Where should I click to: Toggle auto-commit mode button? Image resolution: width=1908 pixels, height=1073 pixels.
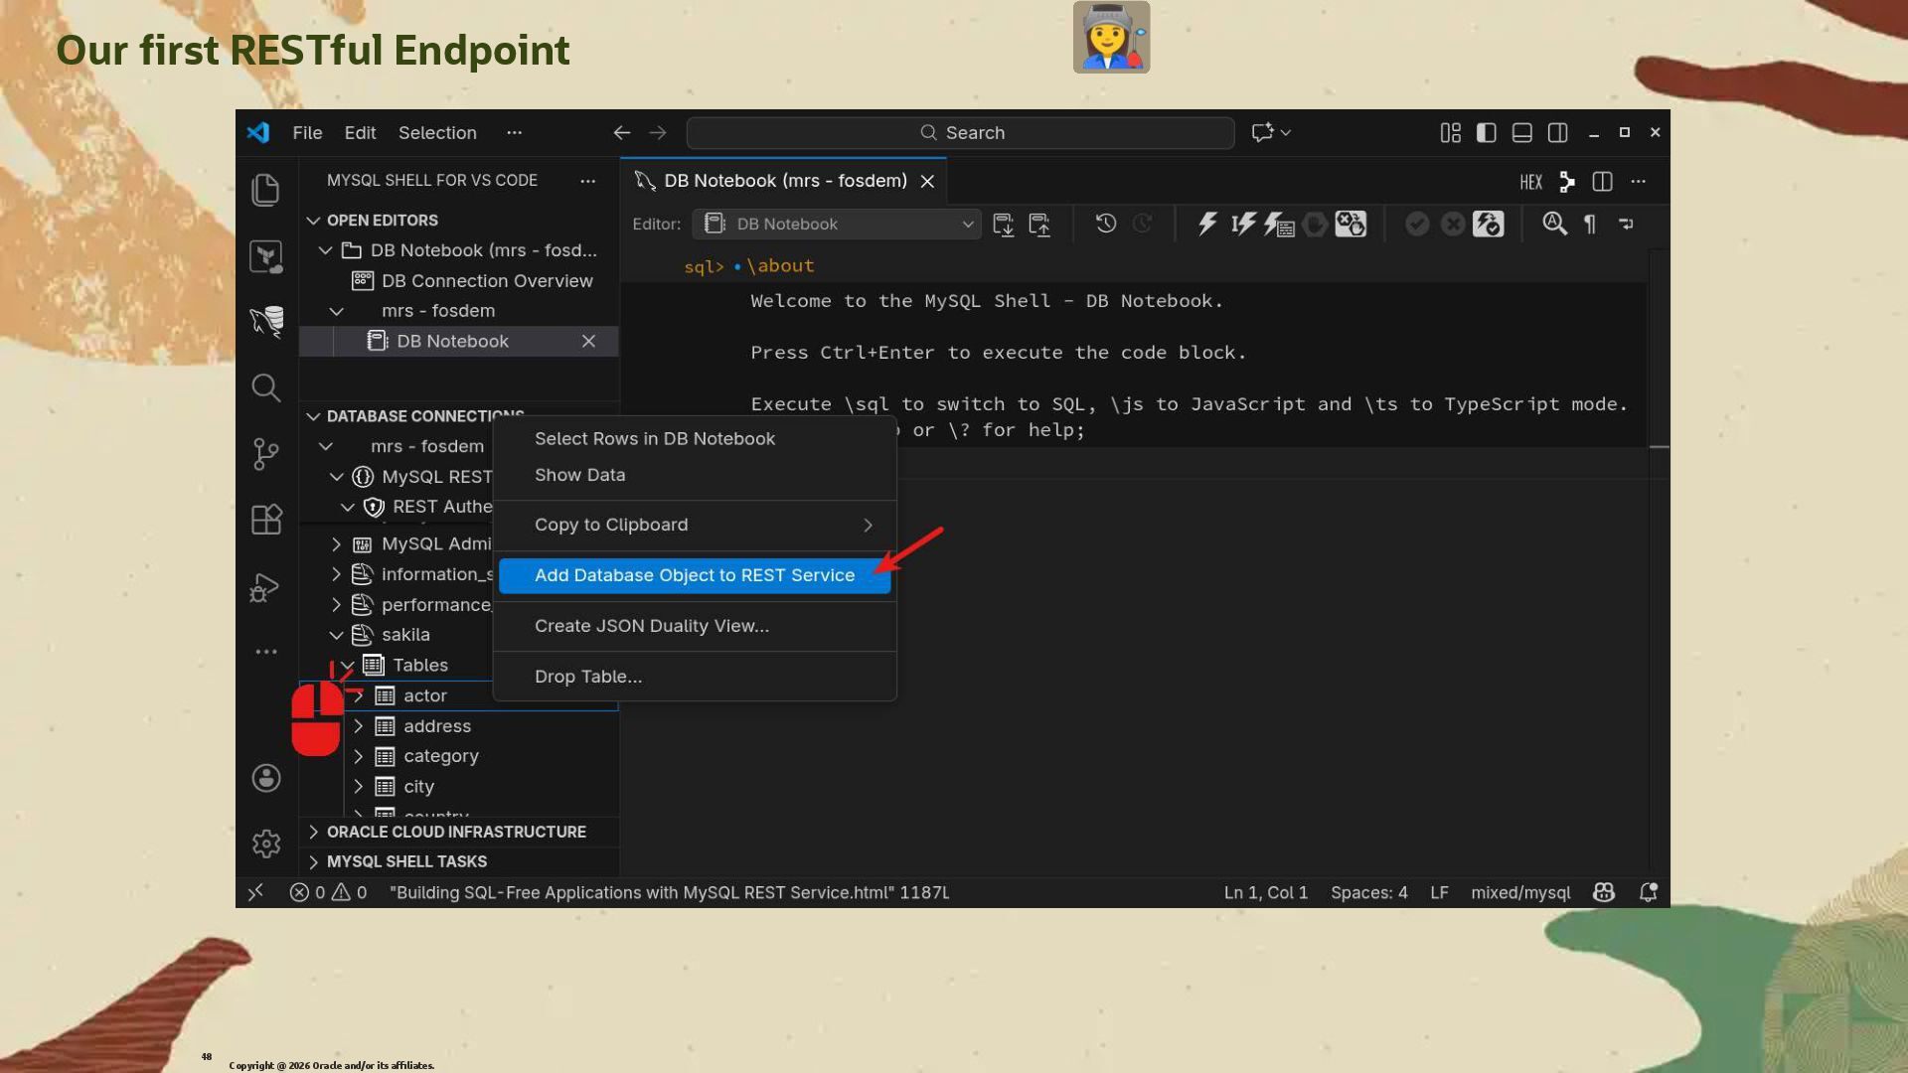(x=1488, y=224)
